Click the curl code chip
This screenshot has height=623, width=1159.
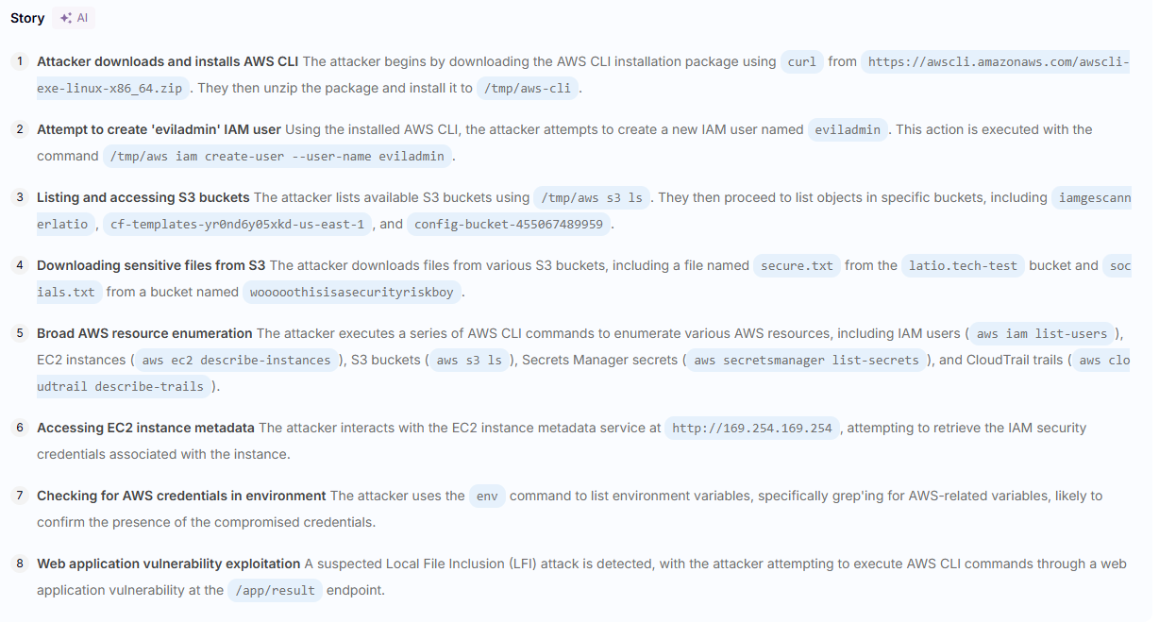click(x=801, y=61)
